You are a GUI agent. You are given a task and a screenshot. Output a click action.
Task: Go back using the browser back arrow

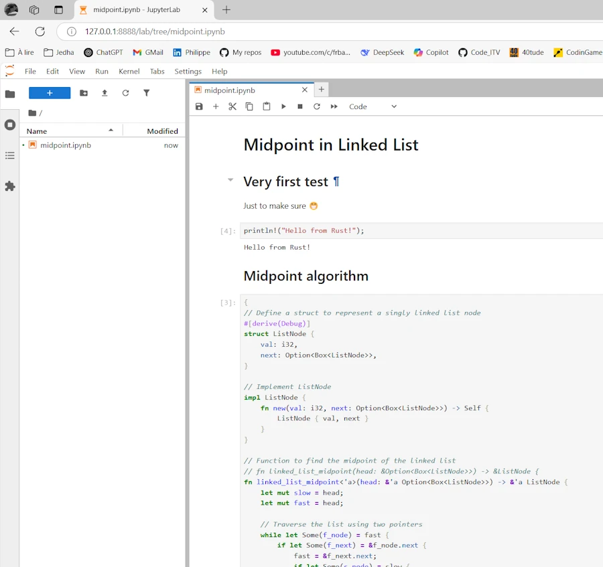click(14, 31)
